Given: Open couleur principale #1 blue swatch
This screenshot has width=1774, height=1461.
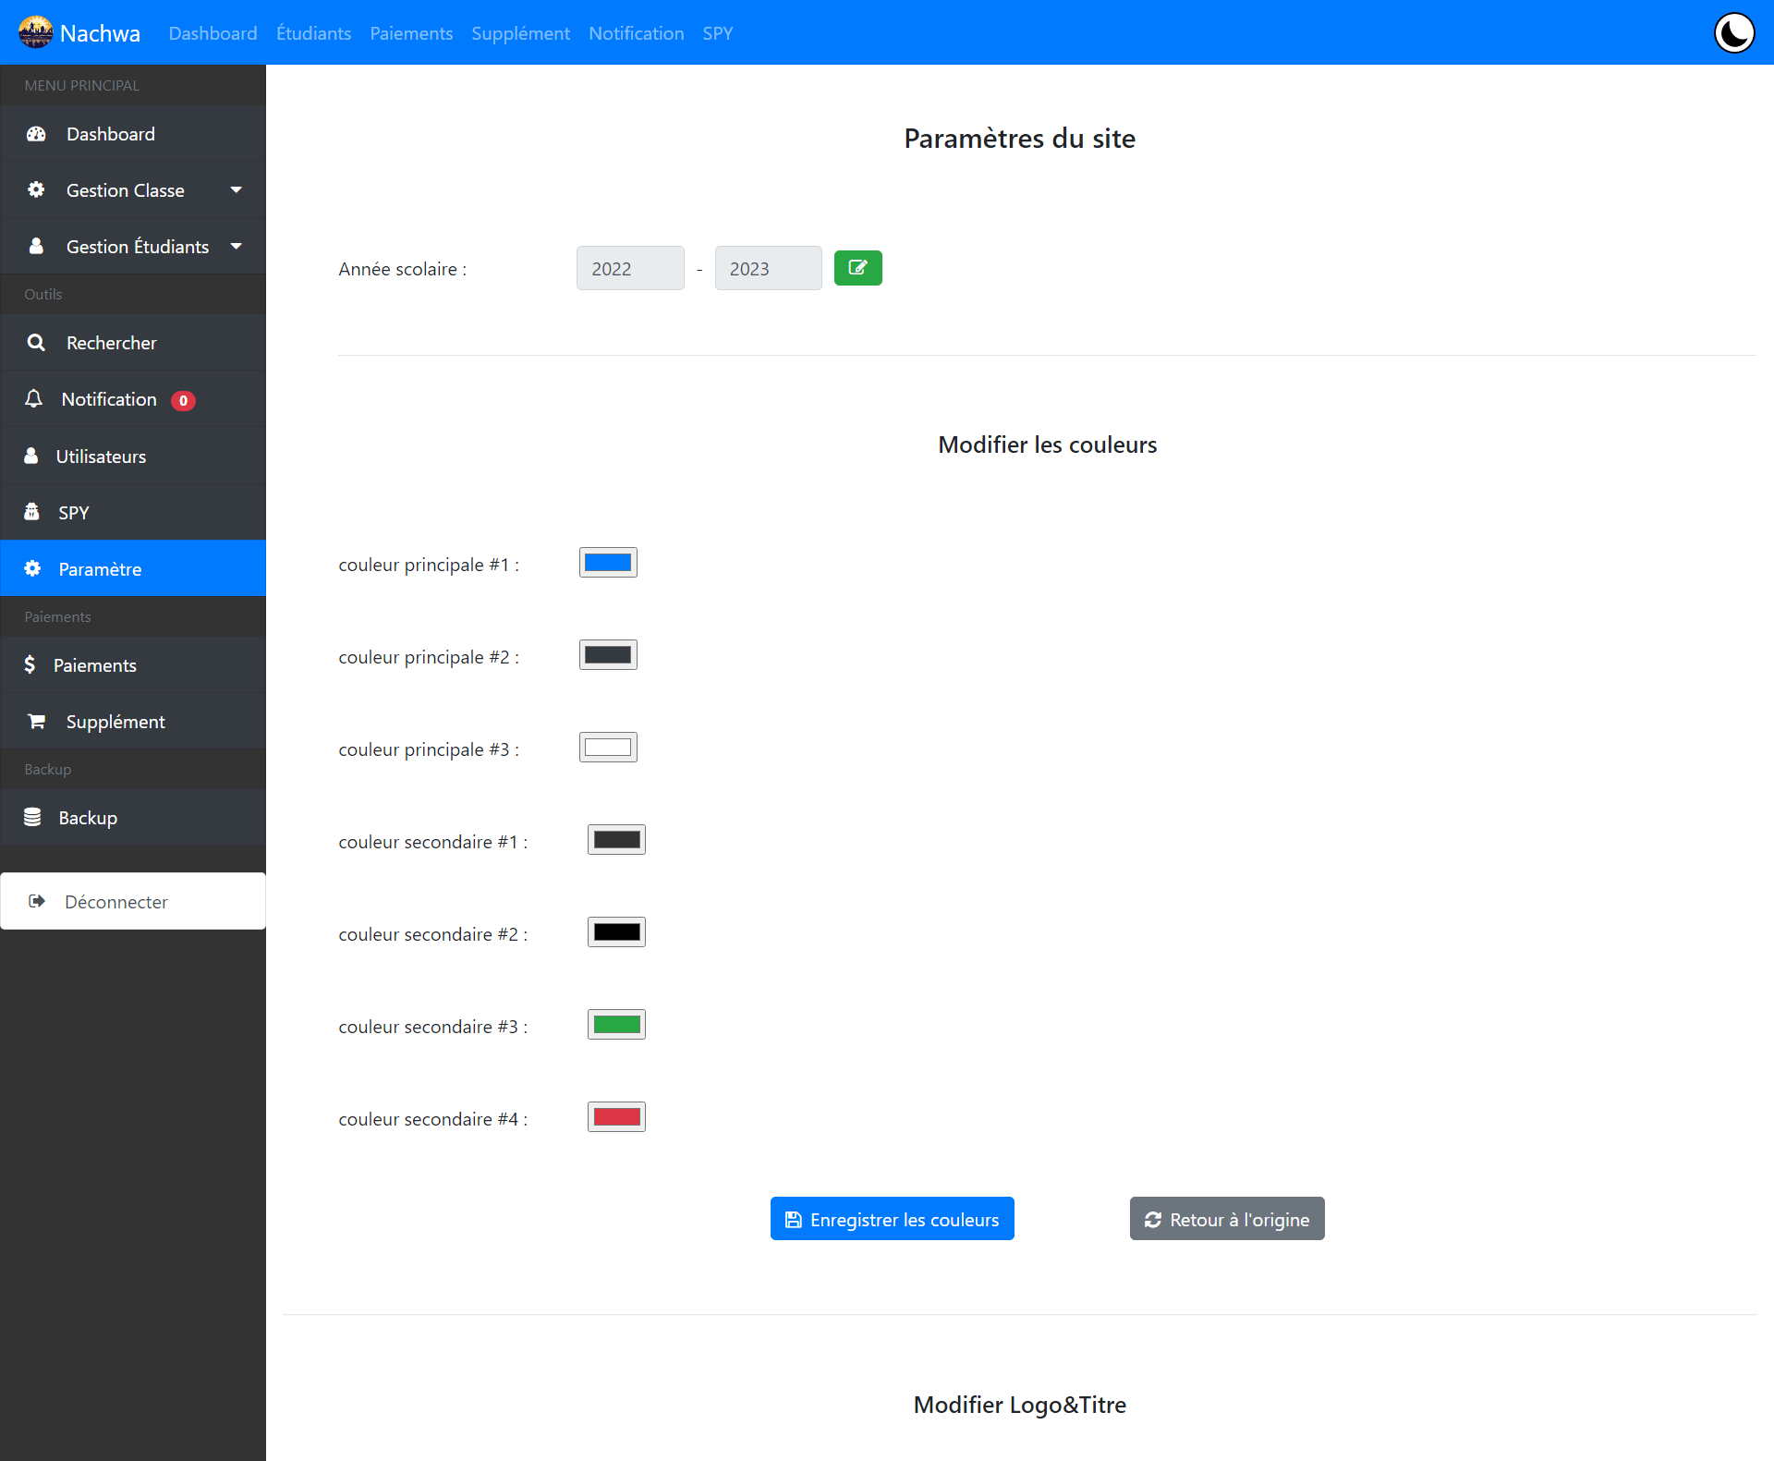Looking at the screenshot, I should (x=608, y=563).
